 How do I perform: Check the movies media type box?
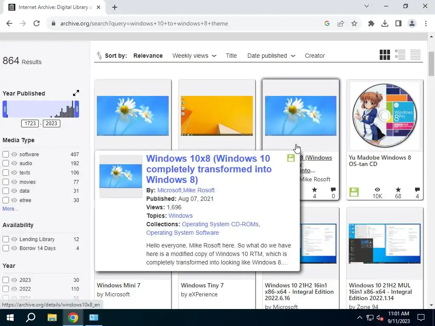[x=6, y=182]
